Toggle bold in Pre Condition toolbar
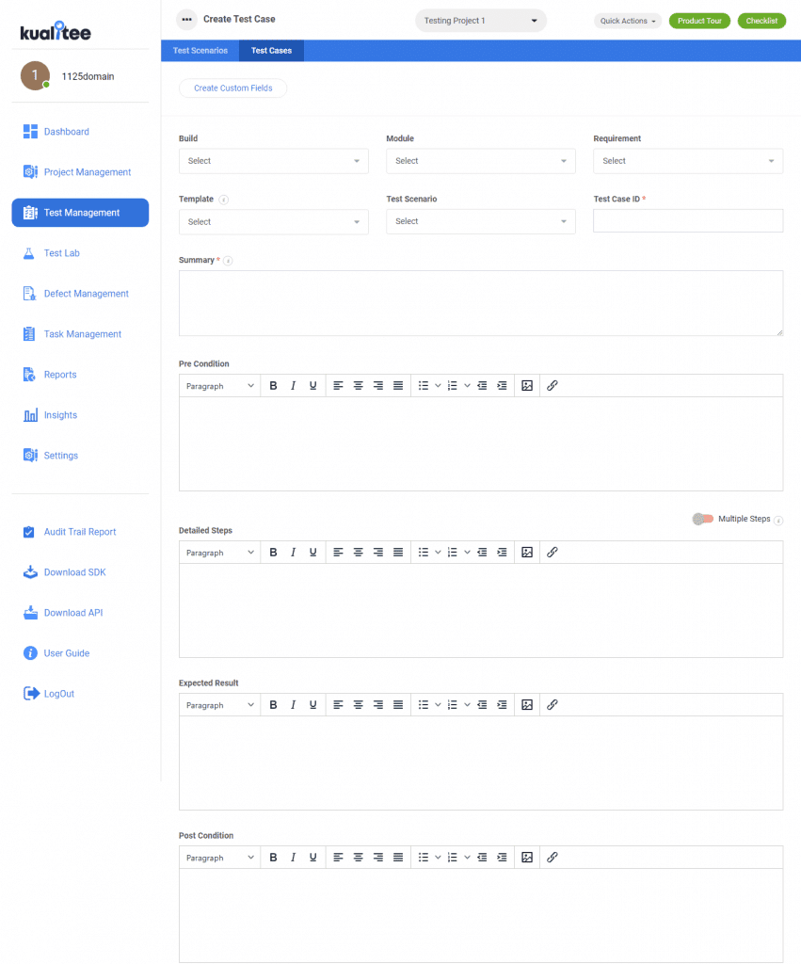This screenshot has height=964, width=801. [x=273, y=386]
